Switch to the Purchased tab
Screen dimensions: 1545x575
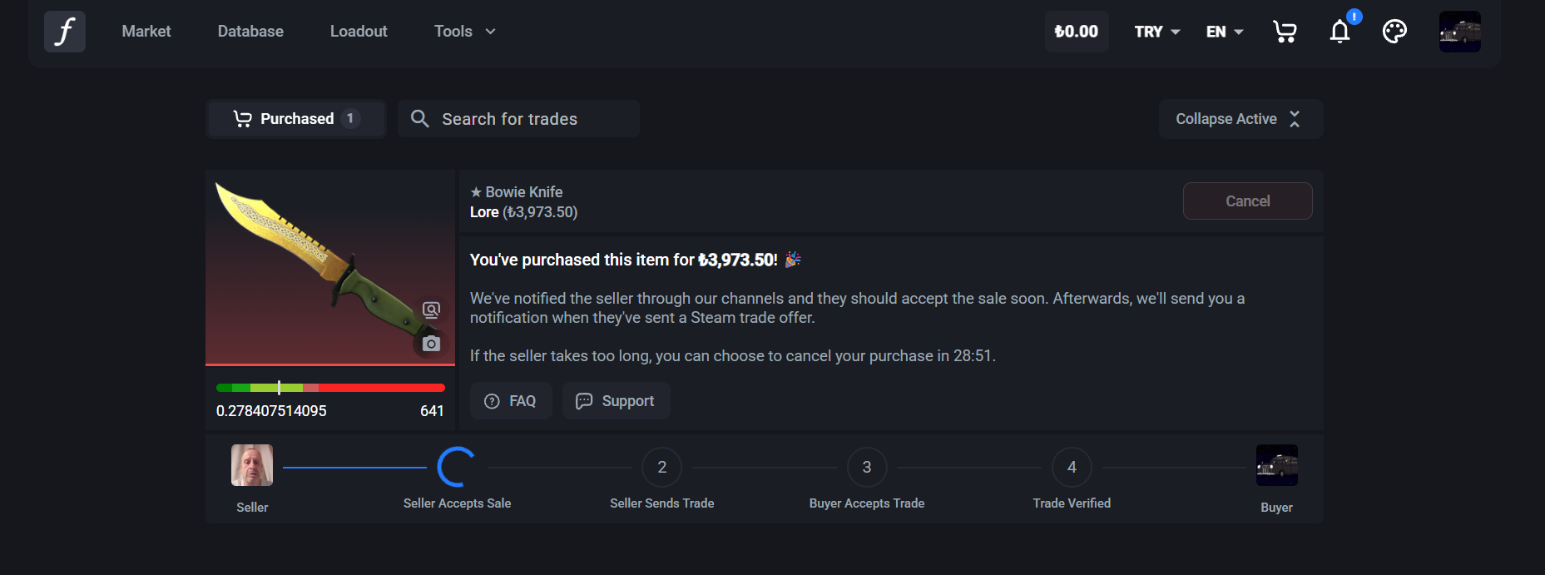pos(296,119)
